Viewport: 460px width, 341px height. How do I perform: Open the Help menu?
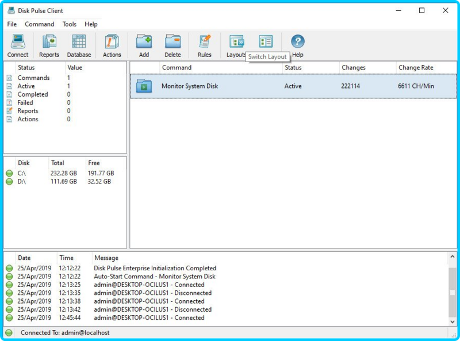tap(91, 24)
